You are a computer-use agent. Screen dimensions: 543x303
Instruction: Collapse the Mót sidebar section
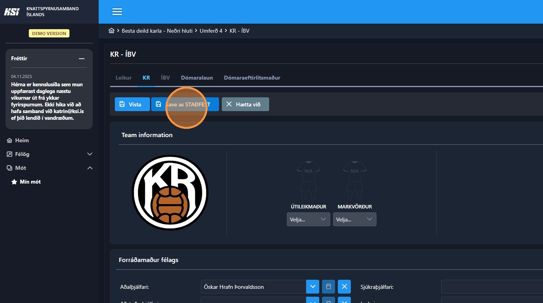(49, 168)
